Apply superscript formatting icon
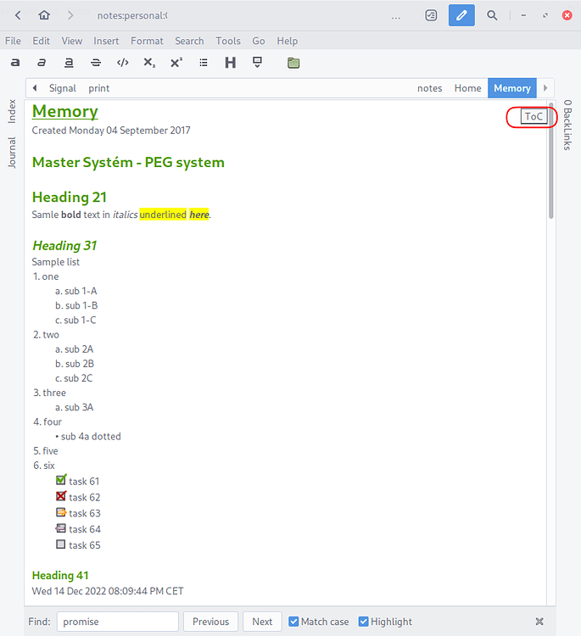The image size is (581, 636). [x=176, y=63]
